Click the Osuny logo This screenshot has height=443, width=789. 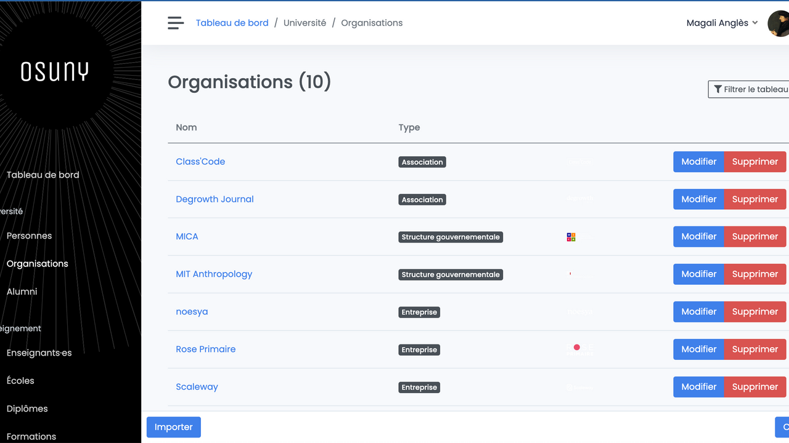click(x=55, y=72)
